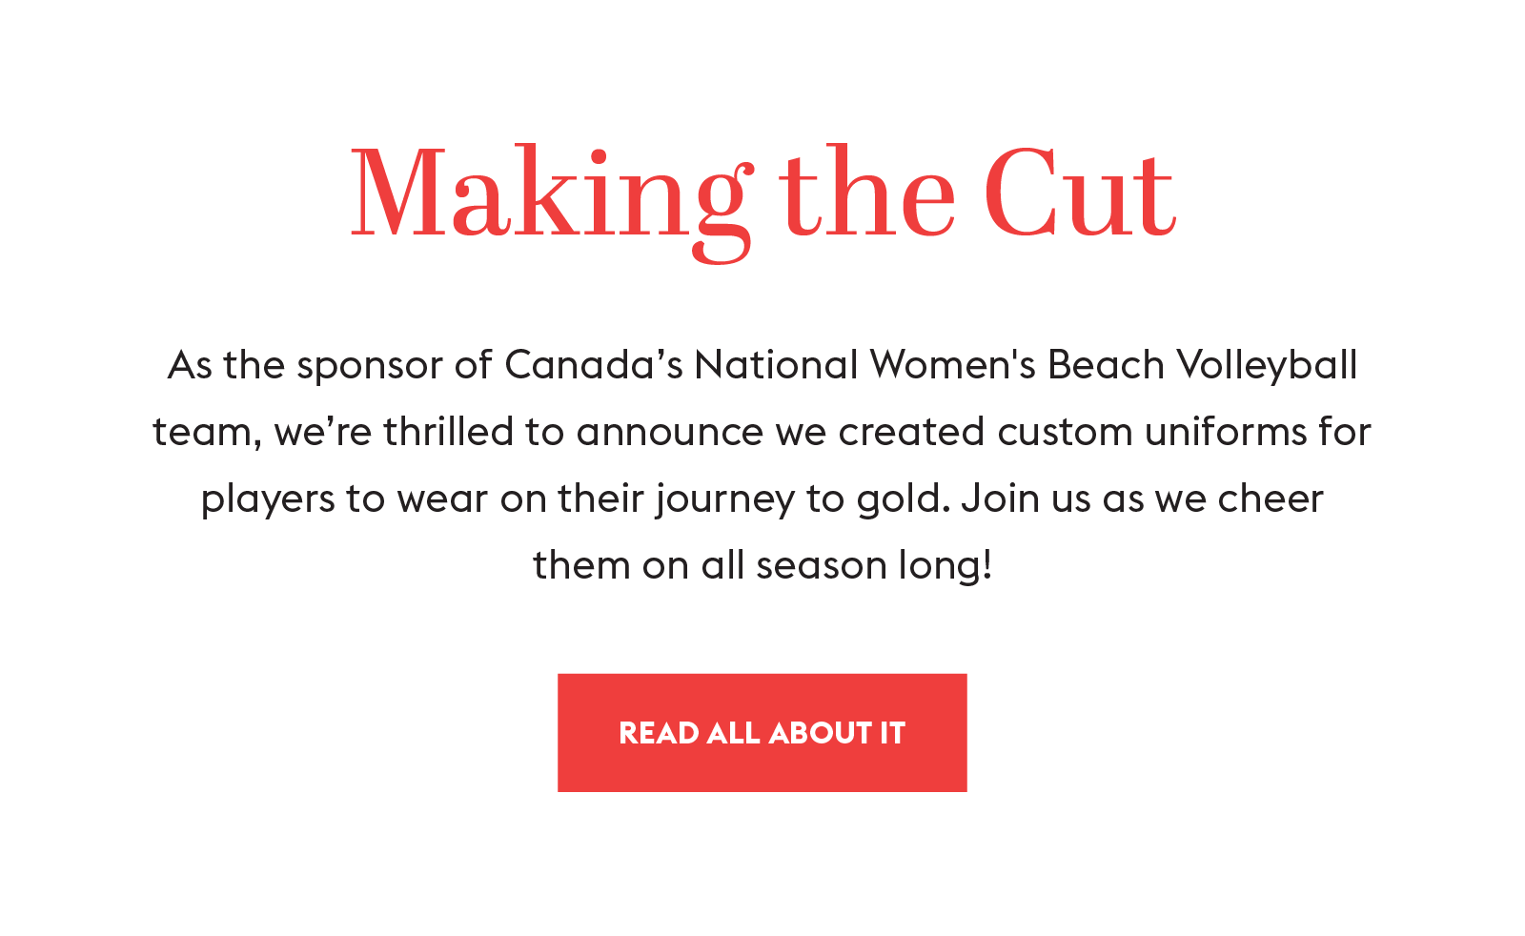The height and width of the screenshot is (936, 1525).
Task: Click the words thrilled to announce
Action: point(573,432)
